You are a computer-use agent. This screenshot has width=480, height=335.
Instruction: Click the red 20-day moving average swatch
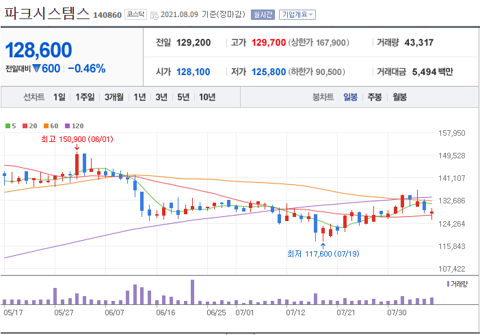tap(25, 126)
